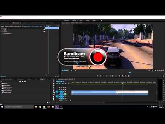Viewport: 165px width, 124px height.
Task: Click the timeline playhead marker on ruler
Action: click(x=123, y=83)
